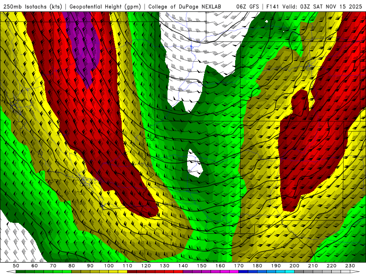Click the colorbar value label 150
The height and width of the screenshot is (274, 366).
[201, 266]
